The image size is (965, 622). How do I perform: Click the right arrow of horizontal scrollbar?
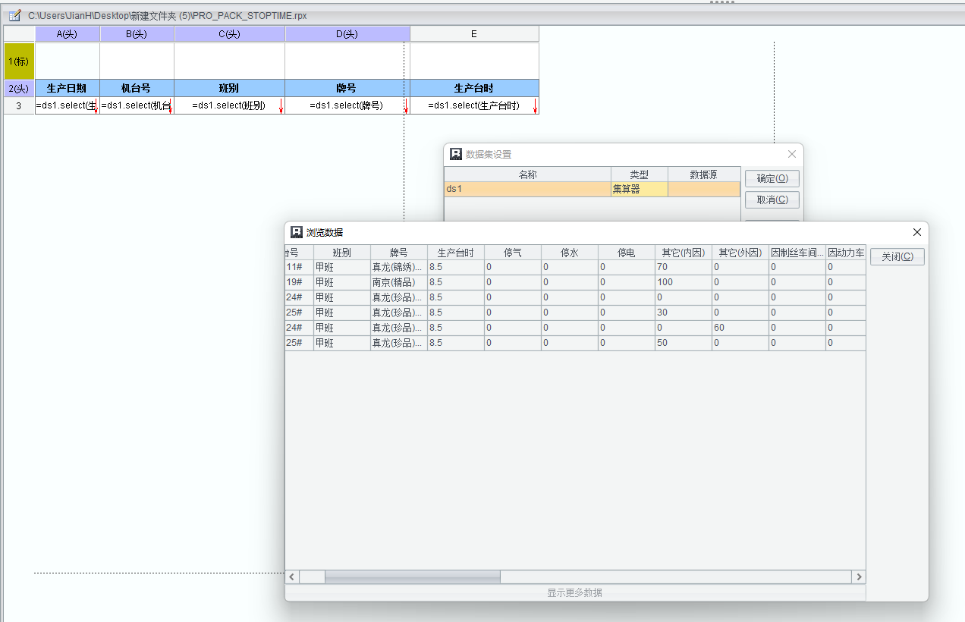point(859,577)
